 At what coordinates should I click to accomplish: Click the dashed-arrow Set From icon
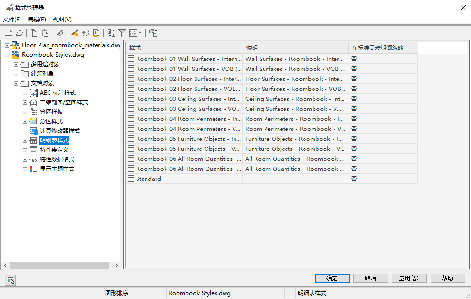click(x=86, y=33)
